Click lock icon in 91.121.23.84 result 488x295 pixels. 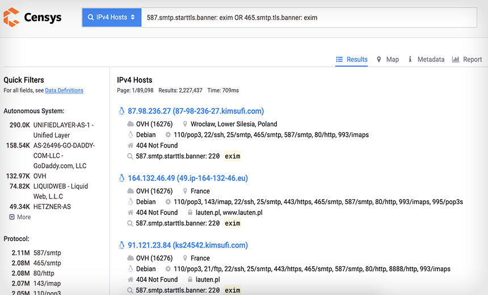[190, 280]
